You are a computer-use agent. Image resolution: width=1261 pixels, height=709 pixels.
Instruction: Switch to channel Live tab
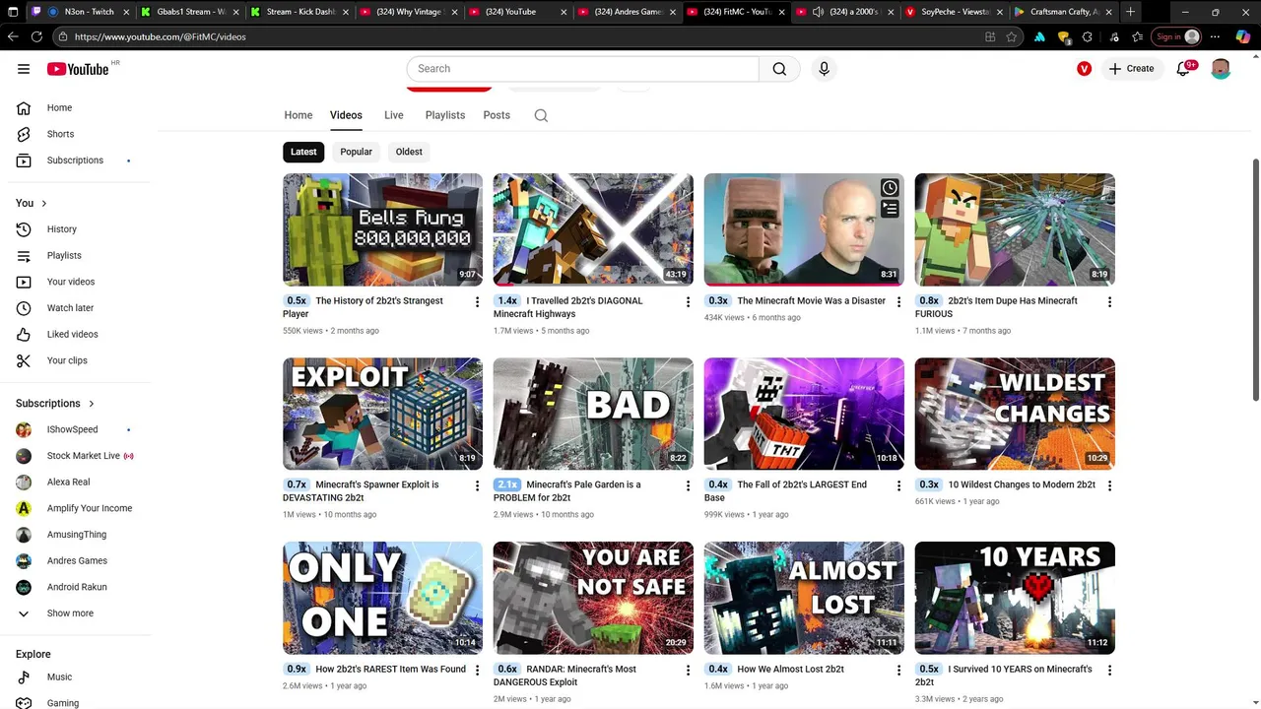pos(394,115)
